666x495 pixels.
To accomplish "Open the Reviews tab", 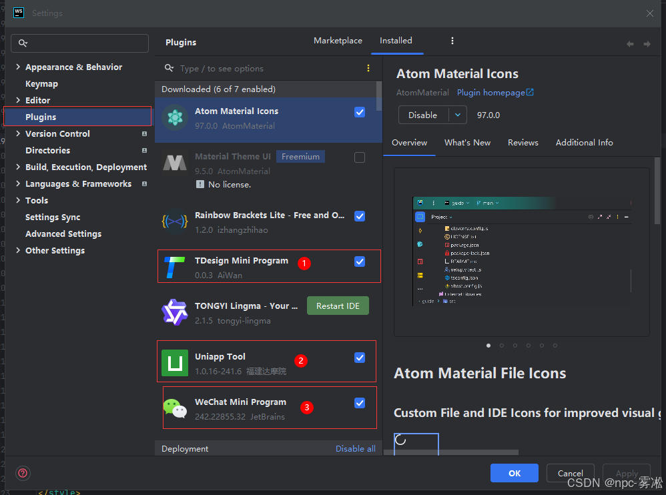I will click(x=523, y=143).
